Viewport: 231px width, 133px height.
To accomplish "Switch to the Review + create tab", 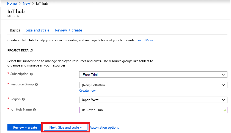I will click(68, 30).
